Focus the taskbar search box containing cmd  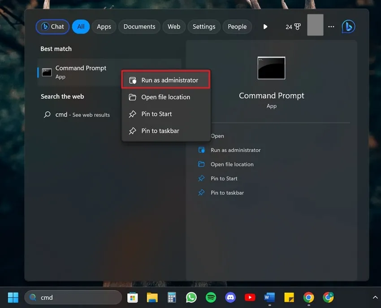[x=73, y=297]
